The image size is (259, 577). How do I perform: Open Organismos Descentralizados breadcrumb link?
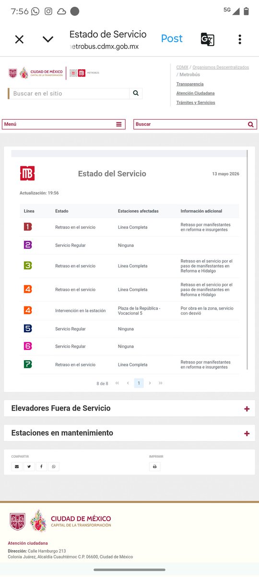(221, 67)
